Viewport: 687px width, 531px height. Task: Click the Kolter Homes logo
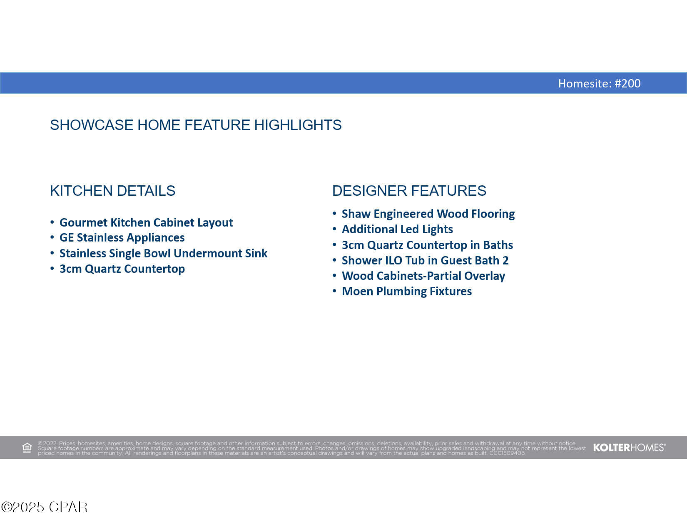pyautogui.click(x=629, y=448)
